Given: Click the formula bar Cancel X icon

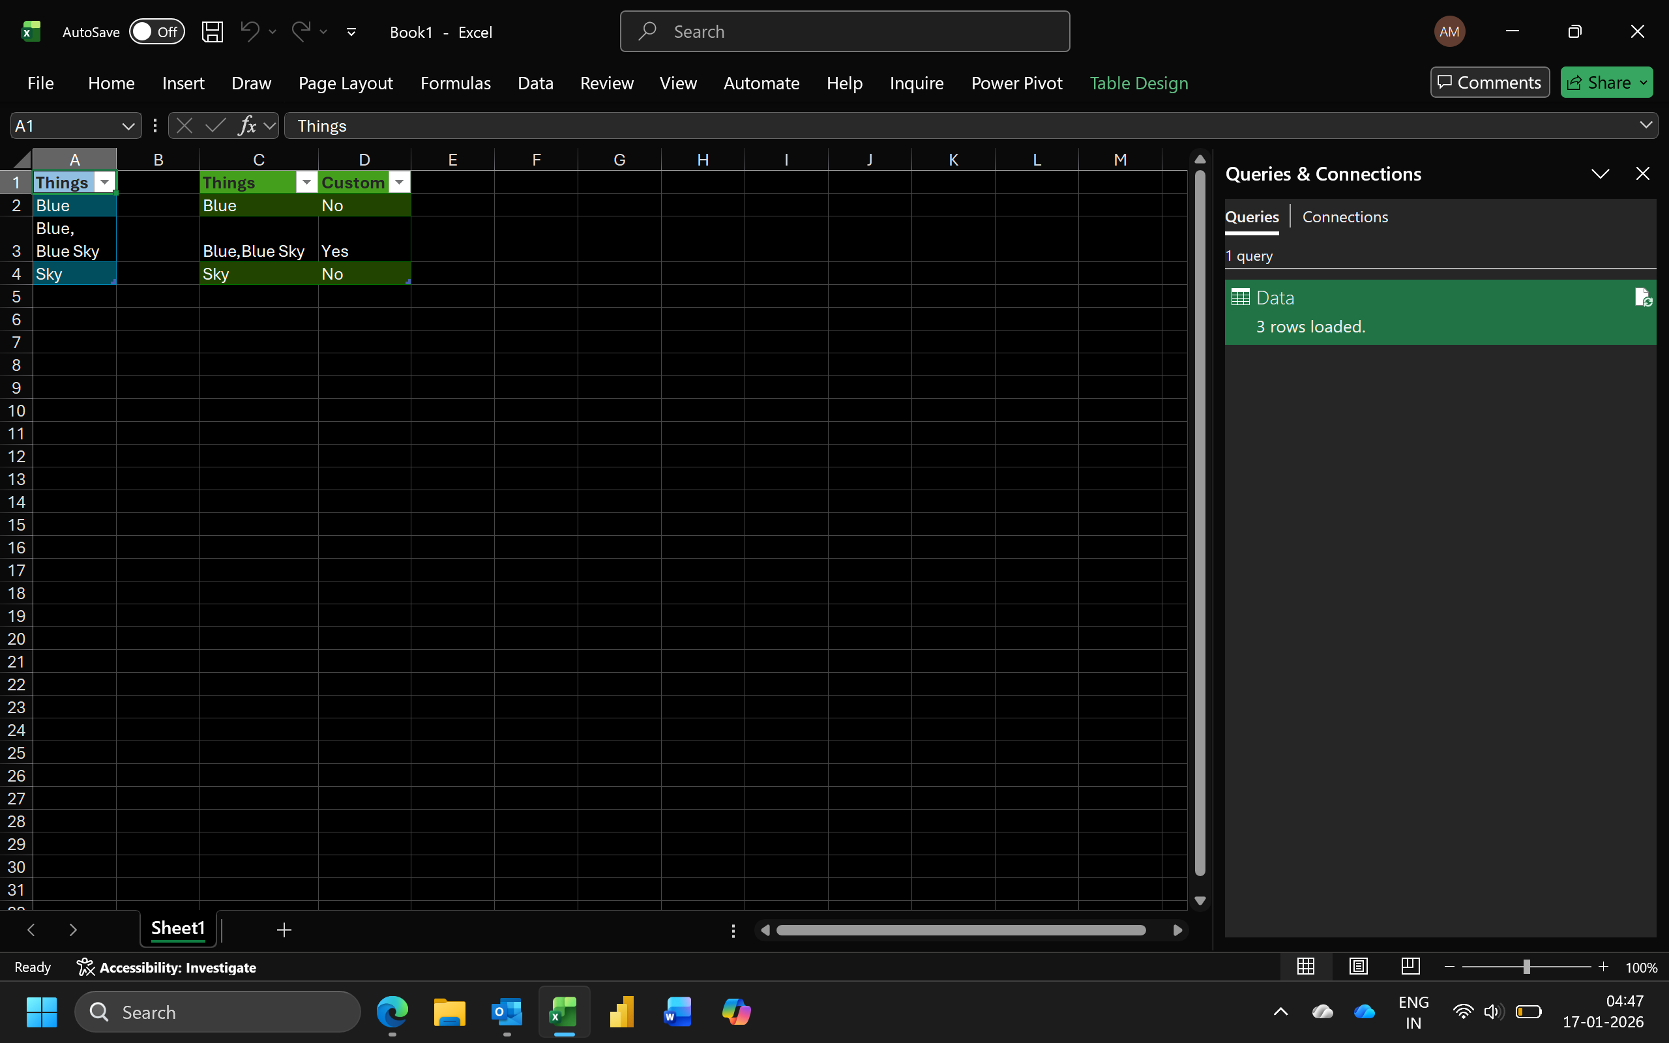Looking at the screenshot, I should pyautogui.click(x=184, y=126).
